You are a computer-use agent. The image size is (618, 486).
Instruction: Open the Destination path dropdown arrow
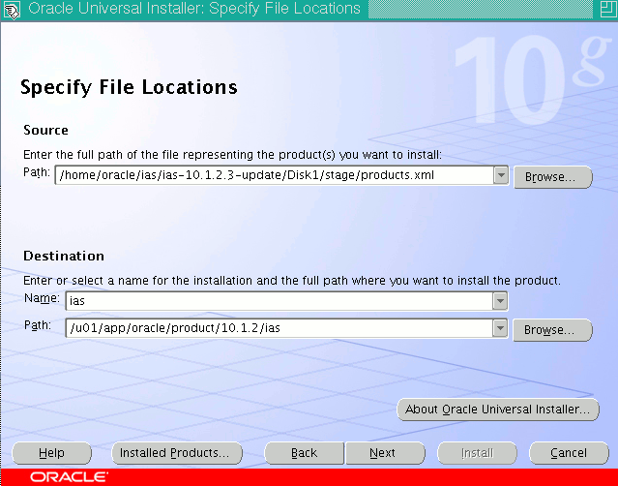pyautogui.click(x=500, y=328)
